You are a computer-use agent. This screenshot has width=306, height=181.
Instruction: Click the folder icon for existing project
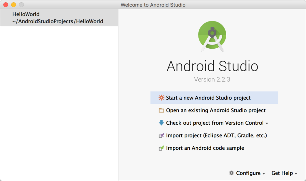[161, 110]
